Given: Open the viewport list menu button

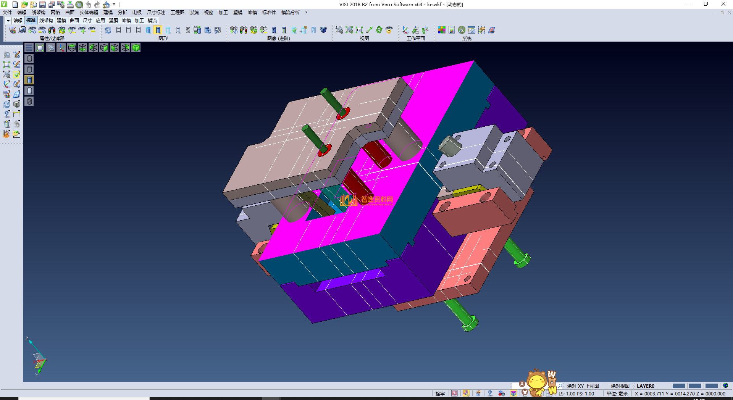Looking at the screenshot, I should (29, 48).
